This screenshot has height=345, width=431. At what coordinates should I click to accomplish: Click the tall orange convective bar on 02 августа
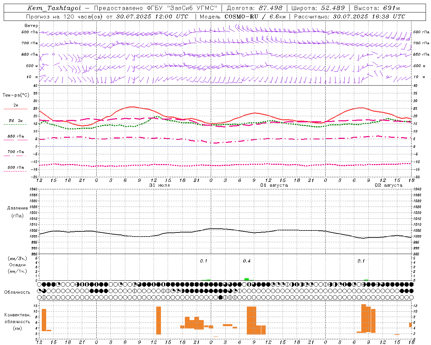click(363, 318)
